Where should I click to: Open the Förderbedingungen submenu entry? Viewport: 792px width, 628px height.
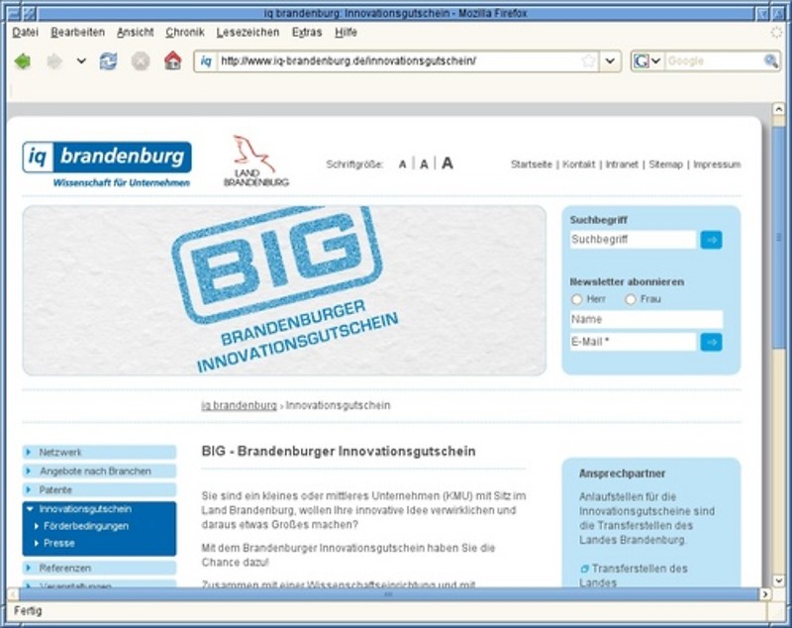pos(86,526)
